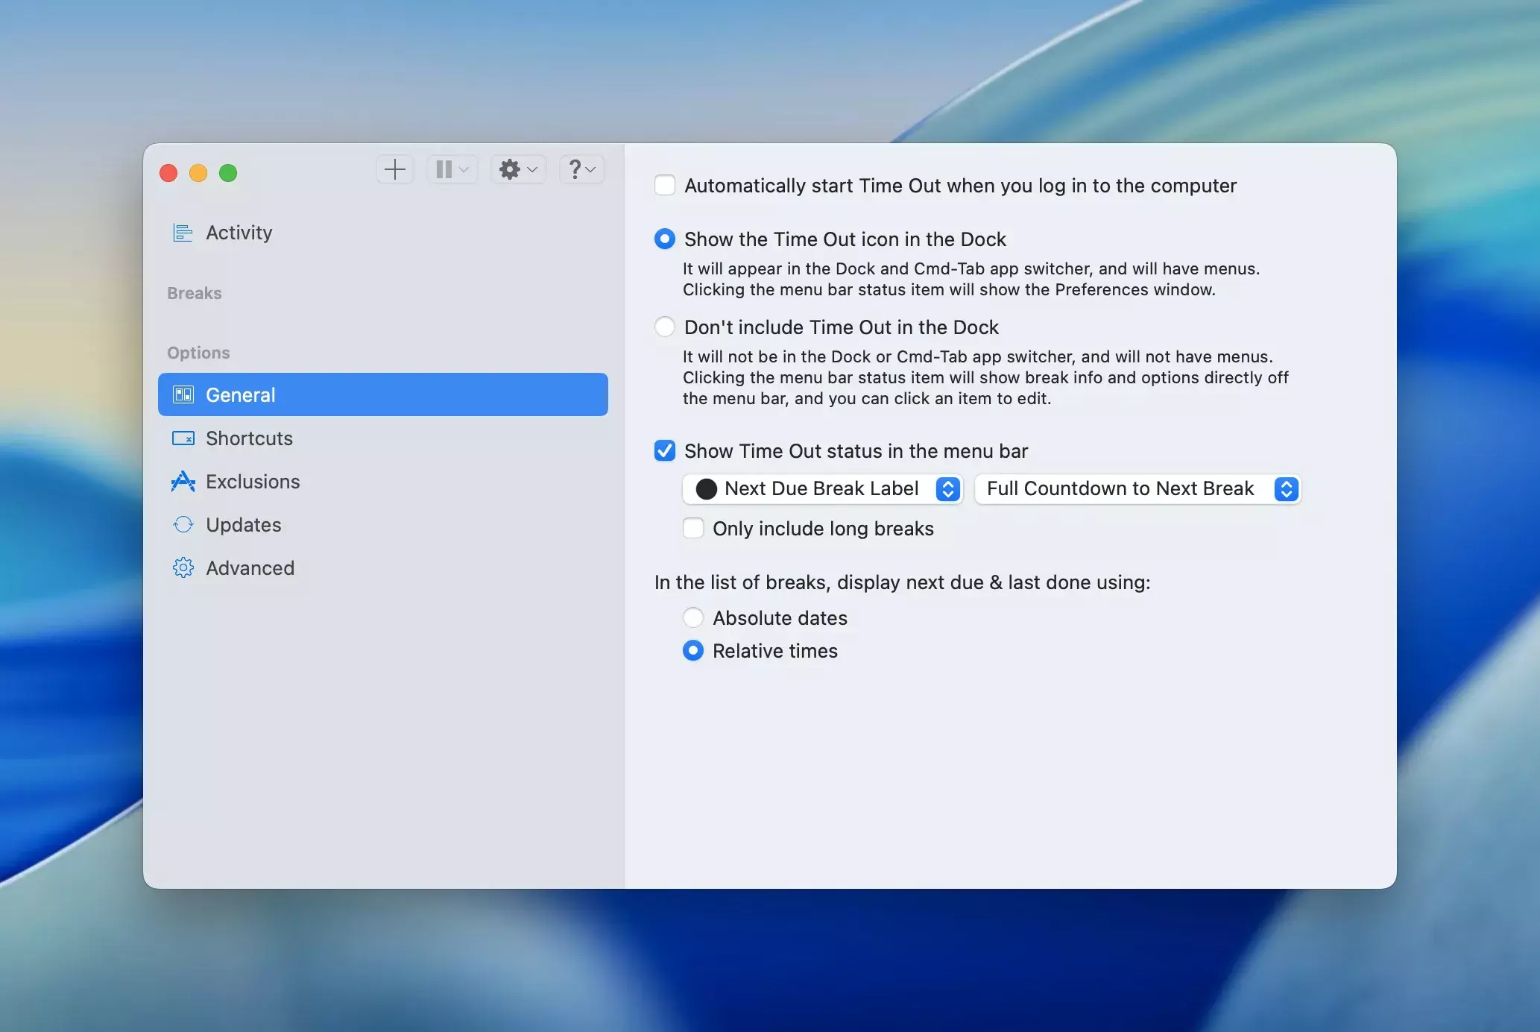Click the plus add break toolbar button
Image resolution: width=1540 pixels, height=1032 pixels.
pyautogui.click(x=394, y=170)
